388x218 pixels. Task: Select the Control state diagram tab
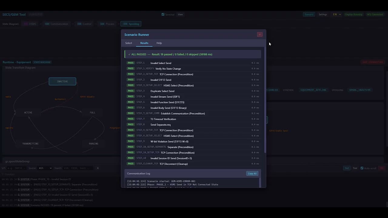point(84,24)
